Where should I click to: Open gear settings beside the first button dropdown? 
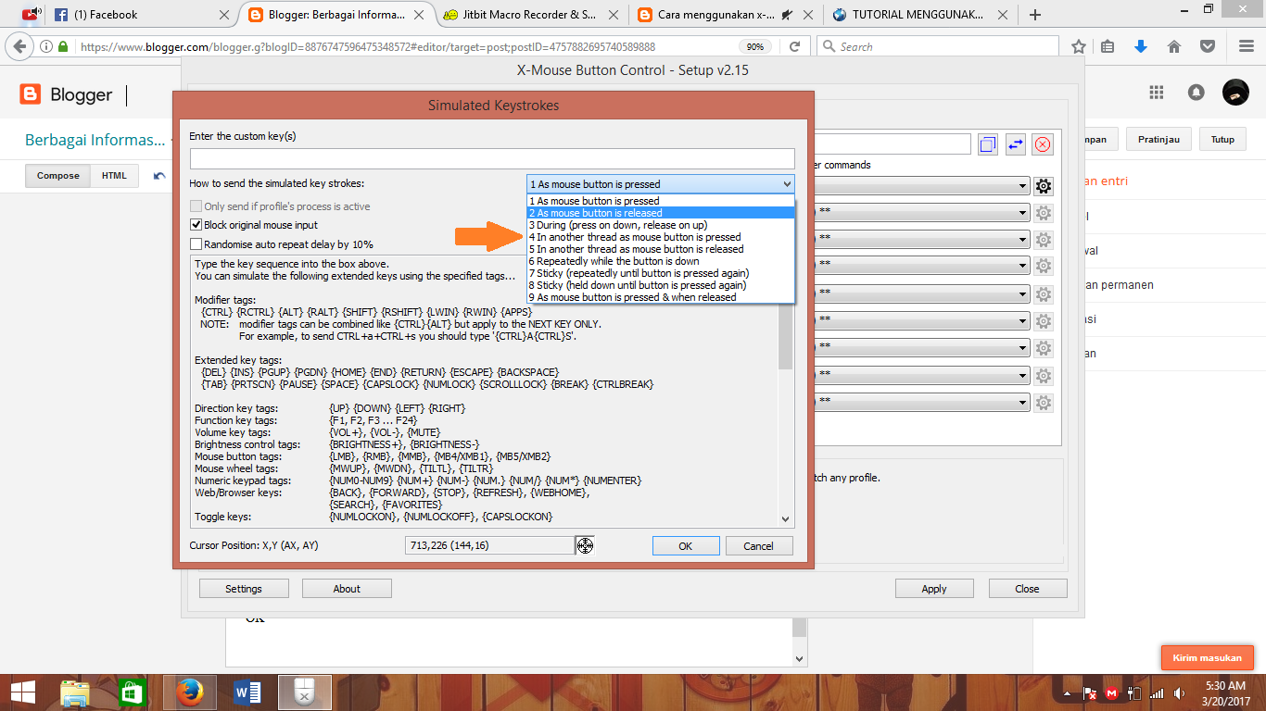coord(1043,186)
